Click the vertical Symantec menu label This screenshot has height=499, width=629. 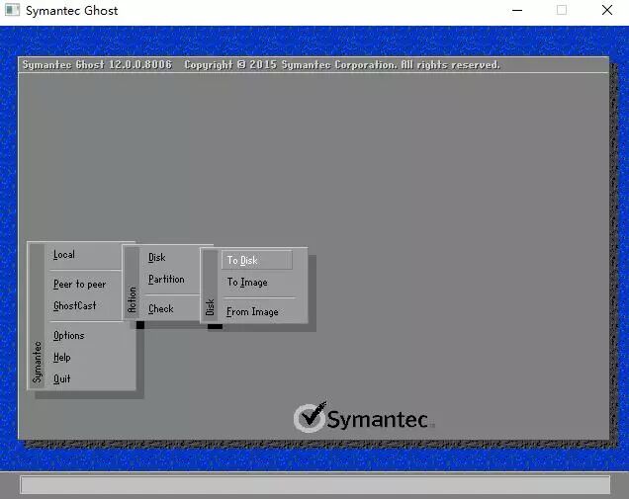(x=37, y=362)
